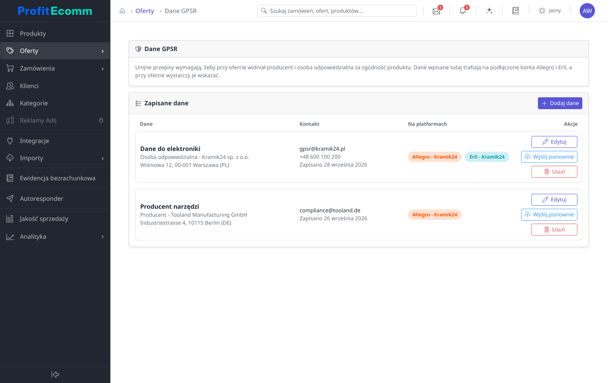Edit the Dane do elektroniki entry

(554, 142)
